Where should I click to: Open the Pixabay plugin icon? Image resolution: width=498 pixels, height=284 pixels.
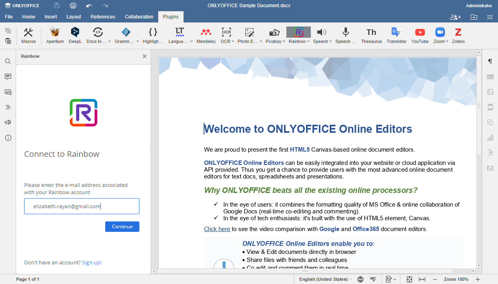pos(275,32)
